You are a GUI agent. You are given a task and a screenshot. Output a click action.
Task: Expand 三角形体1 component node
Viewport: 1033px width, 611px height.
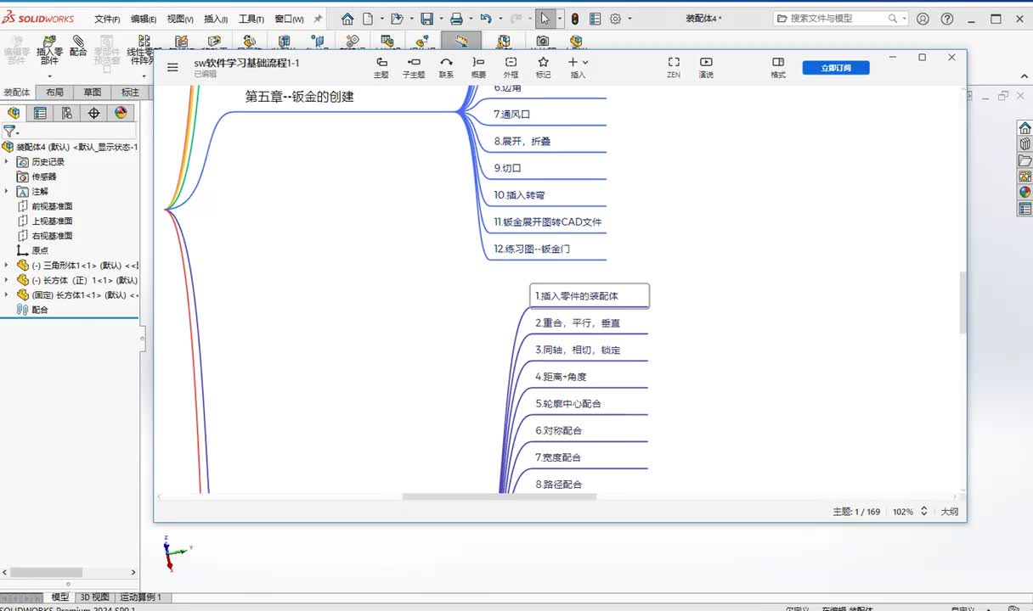pos(7,265)
